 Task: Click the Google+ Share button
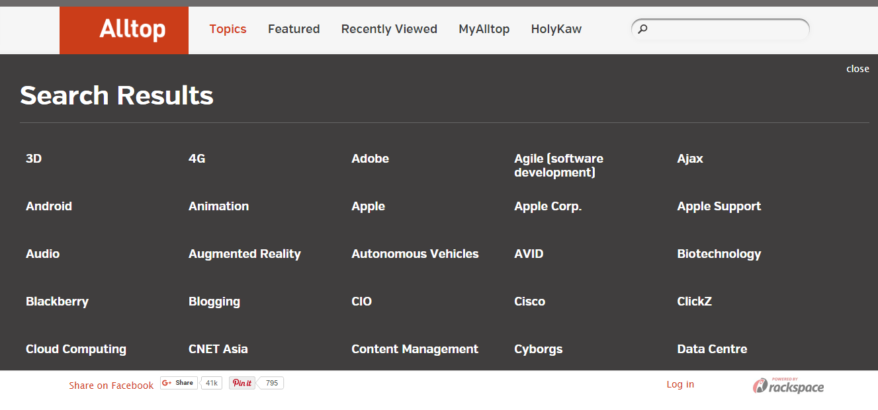(x=179, y=383)
